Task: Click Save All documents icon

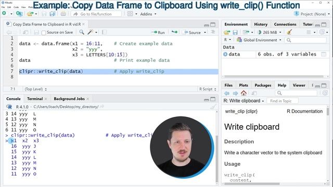Action: 52,14
